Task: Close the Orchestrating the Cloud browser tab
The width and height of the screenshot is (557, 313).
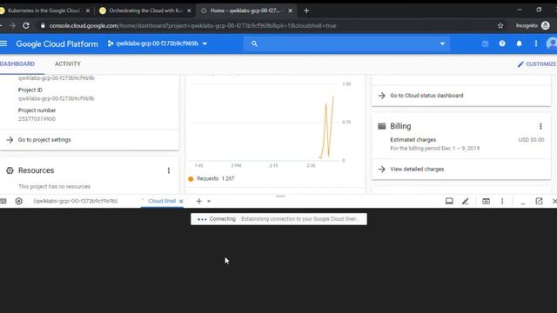Action: 189,10
